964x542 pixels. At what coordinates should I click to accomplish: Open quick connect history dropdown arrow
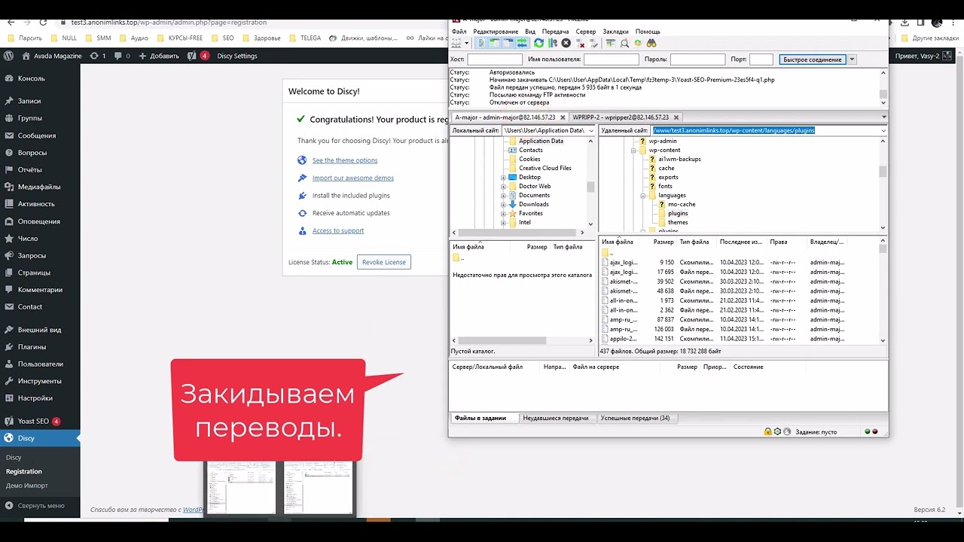(852, 59)
